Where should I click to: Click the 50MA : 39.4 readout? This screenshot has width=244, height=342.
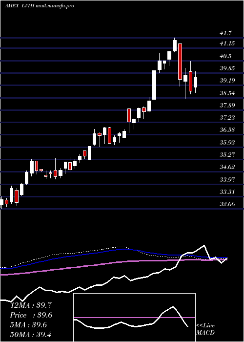pyautogui.click(x=31, y=334)
